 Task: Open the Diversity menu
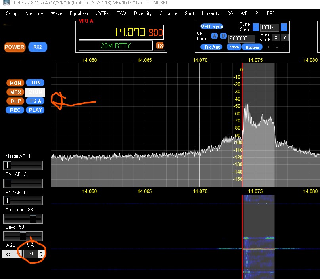pos(143,13)
